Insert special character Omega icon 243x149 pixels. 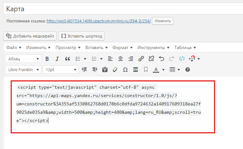pyautogui.click(x=125, y=70)
